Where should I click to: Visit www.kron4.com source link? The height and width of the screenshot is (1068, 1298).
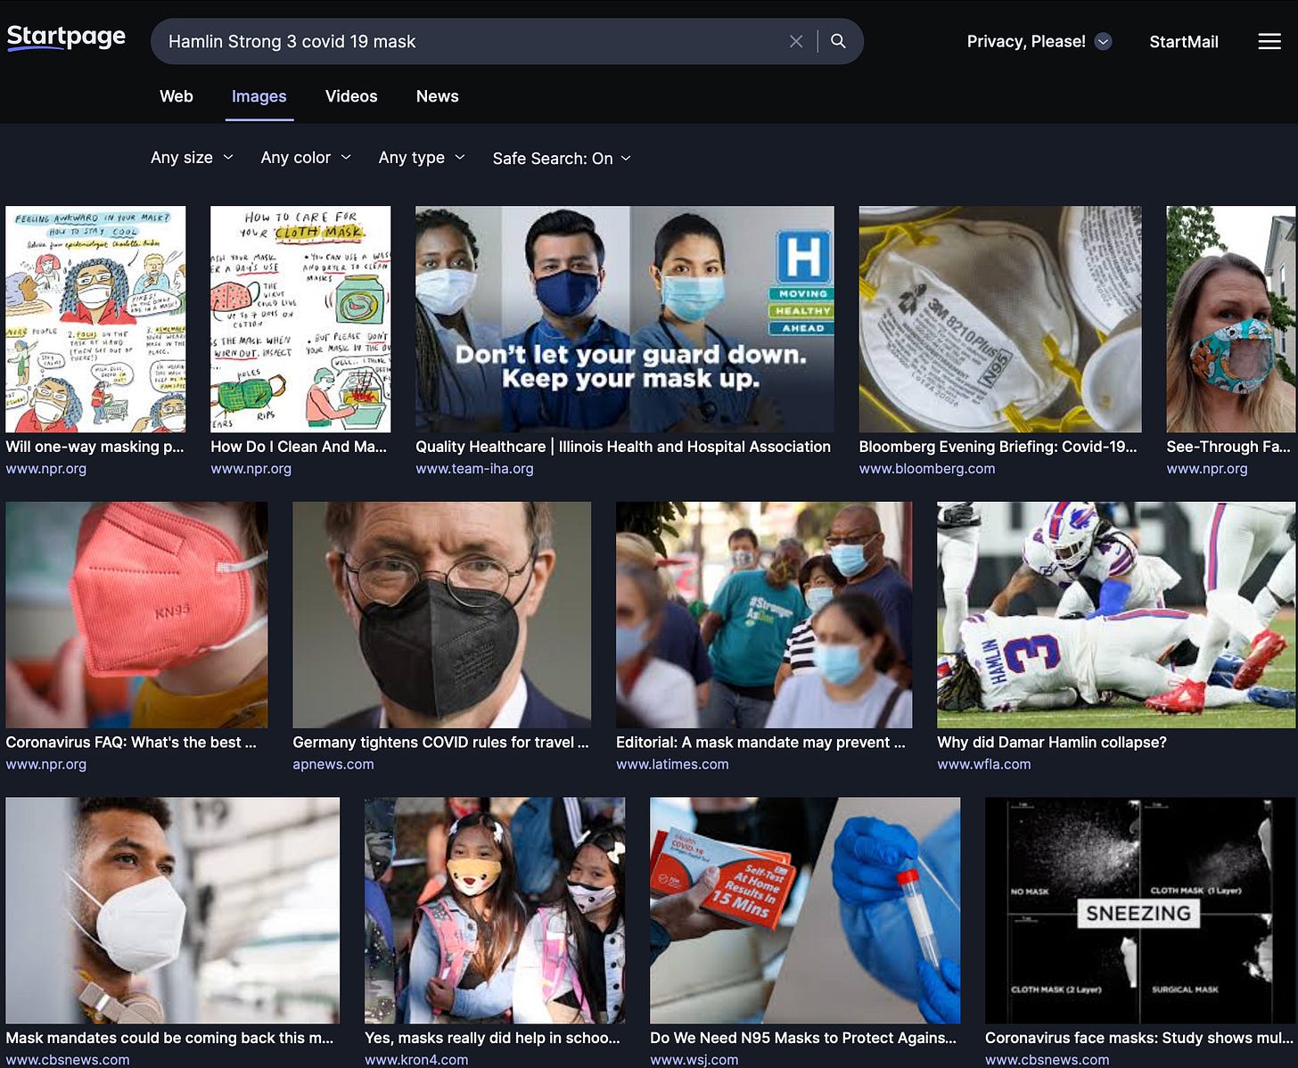(x=416, y=1060)
